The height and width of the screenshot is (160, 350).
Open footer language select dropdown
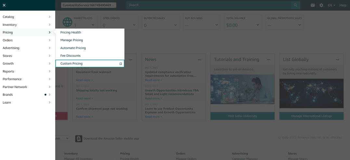click(x=62, y=138)
